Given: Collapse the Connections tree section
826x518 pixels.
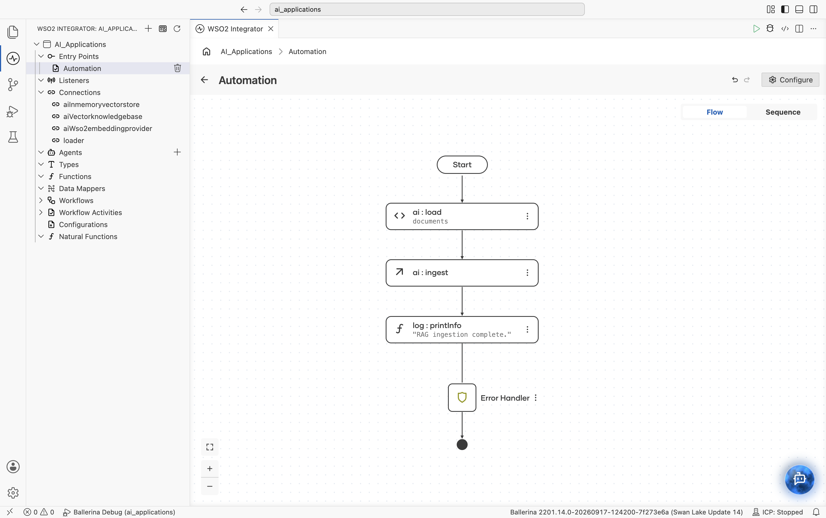Looking at the screenshot, I should [x=41, y=92].
